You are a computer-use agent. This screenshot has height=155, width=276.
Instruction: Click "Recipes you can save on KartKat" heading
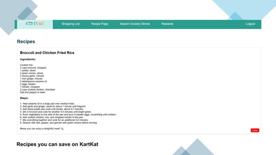[x=58, y=144]
